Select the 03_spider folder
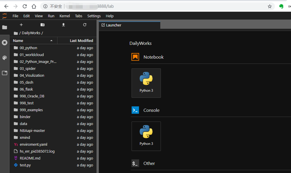 tap(53, 68)
